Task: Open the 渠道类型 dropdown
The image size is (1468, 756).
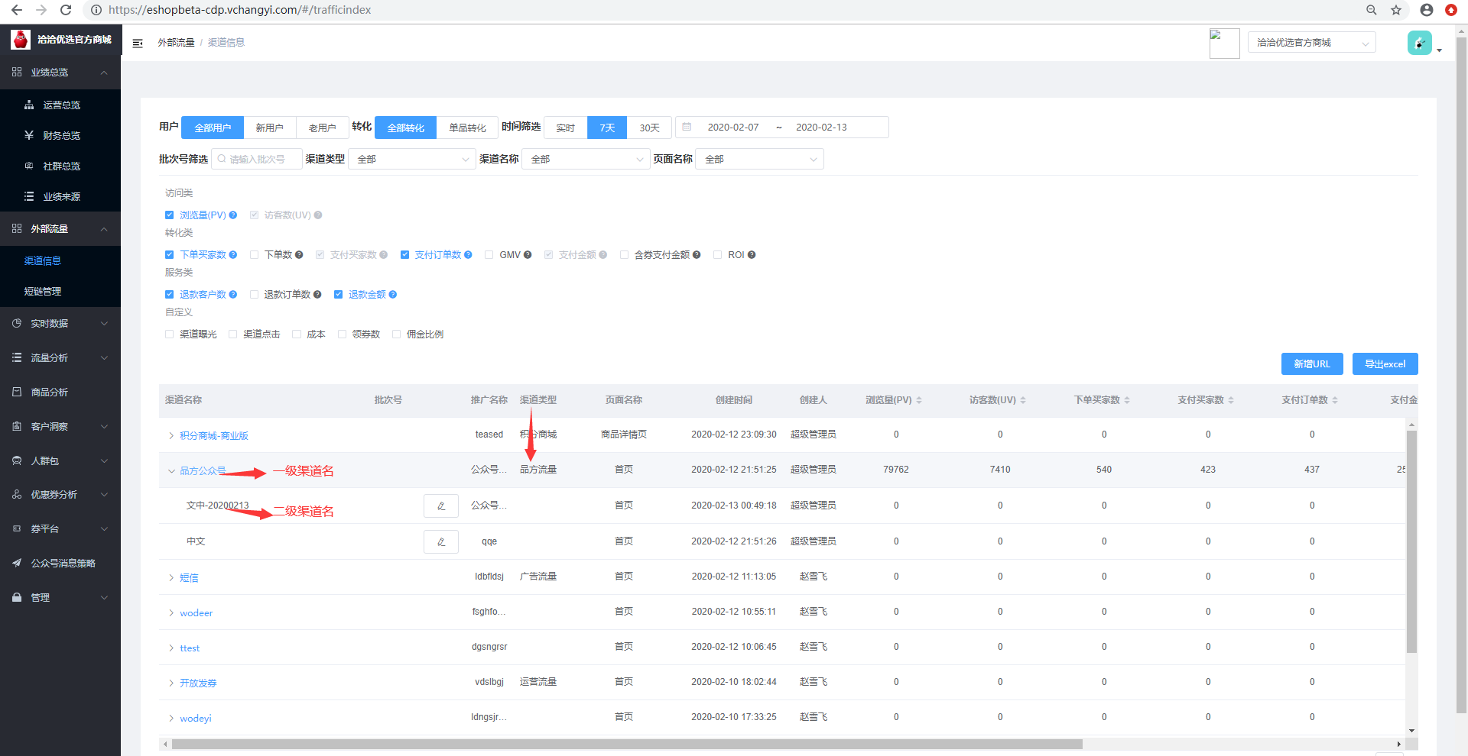Action: pyautogui.click(x=412, y=159)
